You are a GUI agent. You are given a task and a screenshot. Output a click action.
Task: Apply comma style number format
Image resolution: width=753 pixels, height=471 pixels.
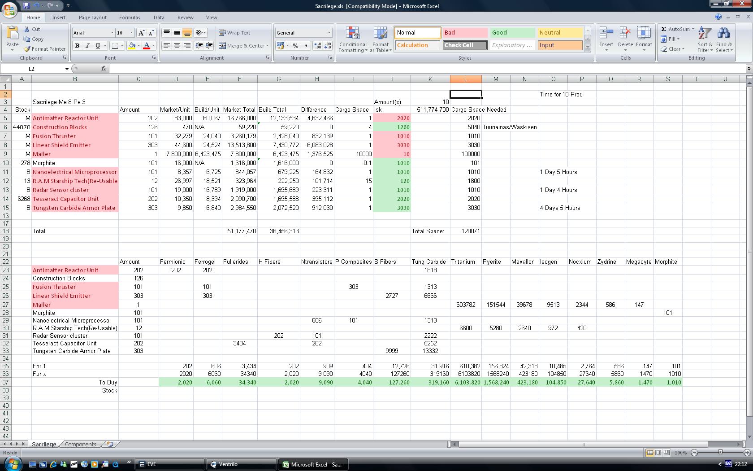306,46
